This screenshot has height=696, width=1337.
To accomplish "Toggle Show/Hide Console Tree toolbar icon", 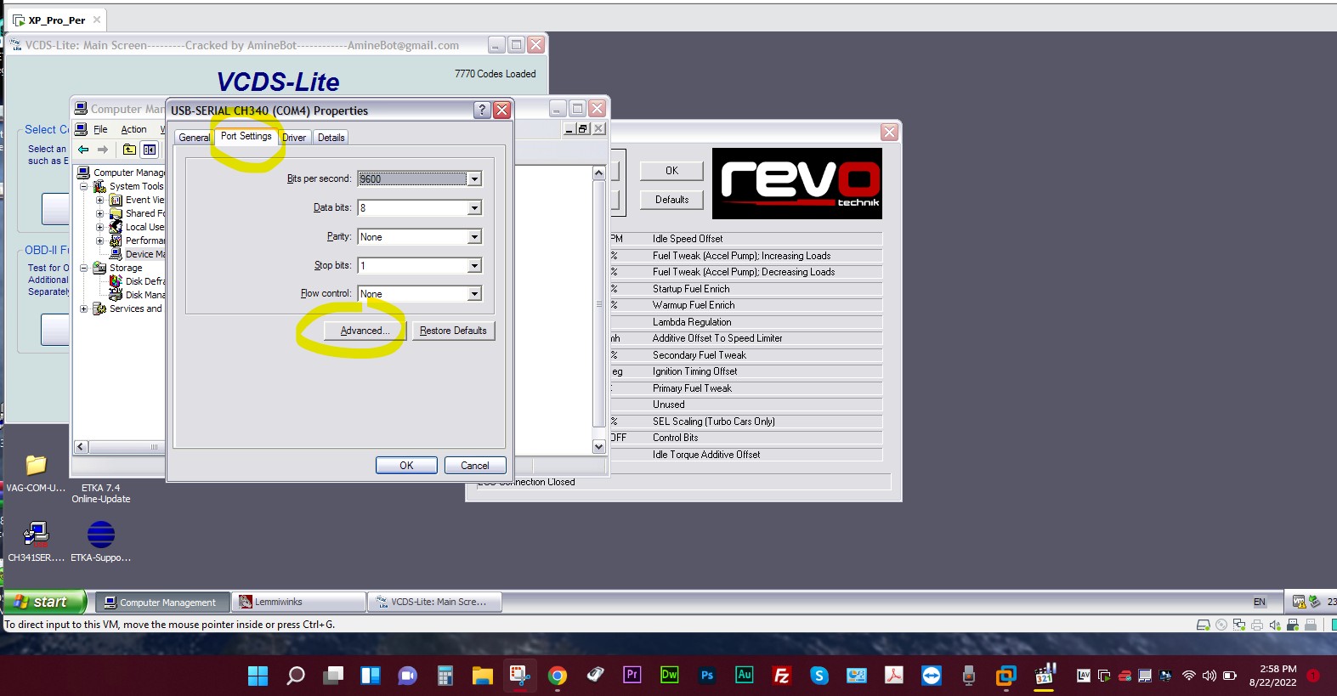I will [x=150, y=150].
